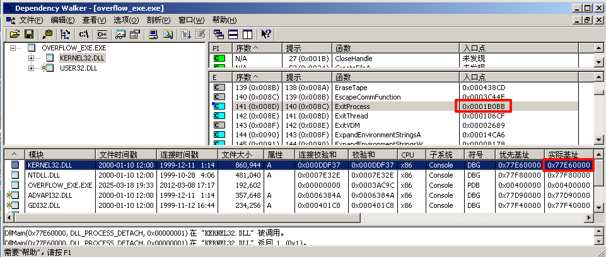Click the 0x000106CF entry point value
The image size is (606, 257).
[484, 116]
